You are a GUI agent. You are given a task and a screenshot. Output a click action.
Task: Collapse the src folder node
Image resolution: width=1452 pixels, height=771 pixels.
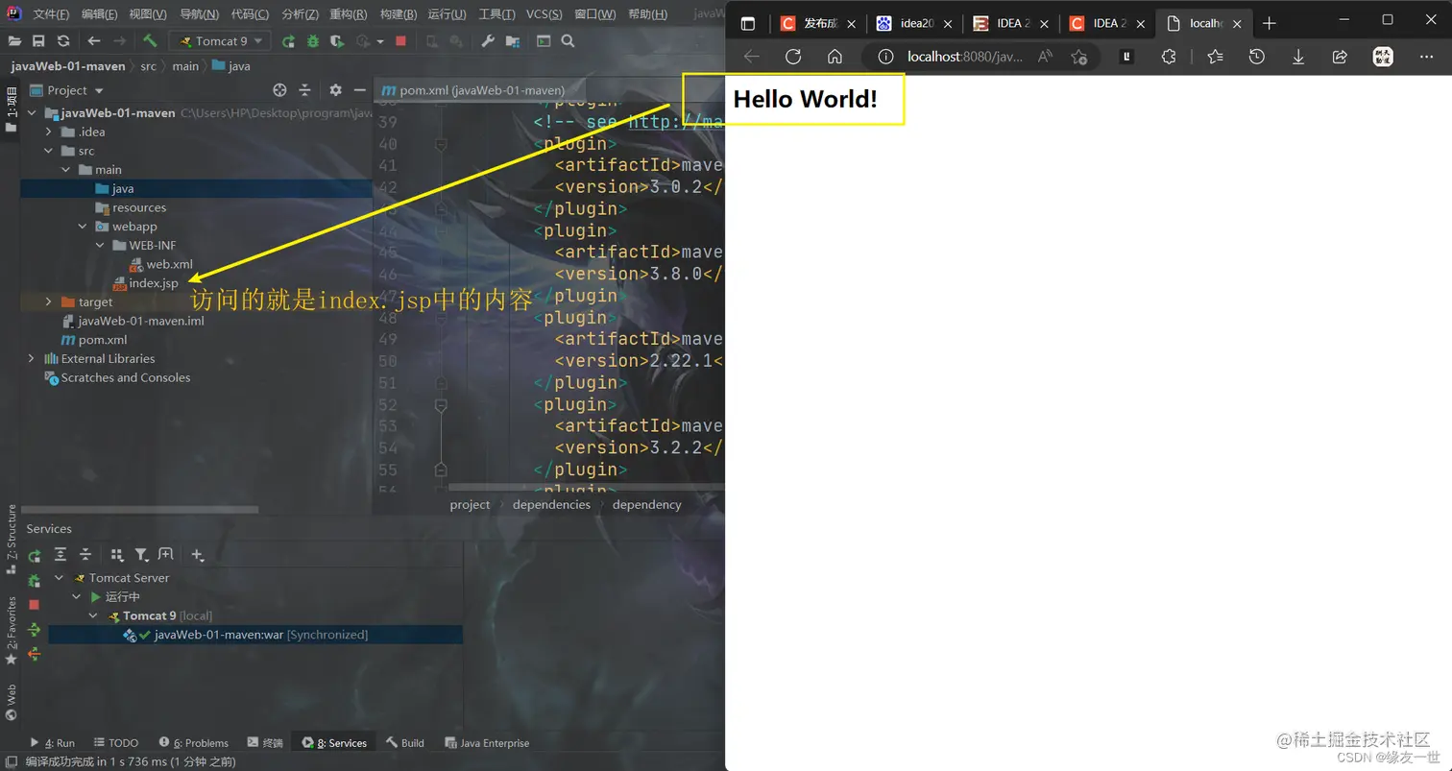point(49,151)
